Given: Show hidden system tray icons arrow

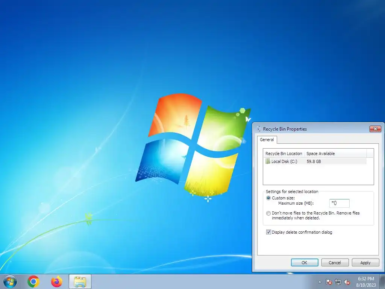Looking at the screenshot, I should click(320, 282).
